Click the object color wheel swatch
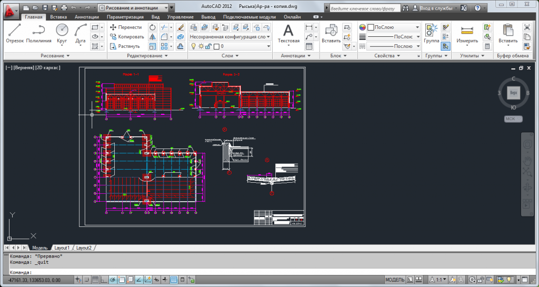 (x=362, y=27)
